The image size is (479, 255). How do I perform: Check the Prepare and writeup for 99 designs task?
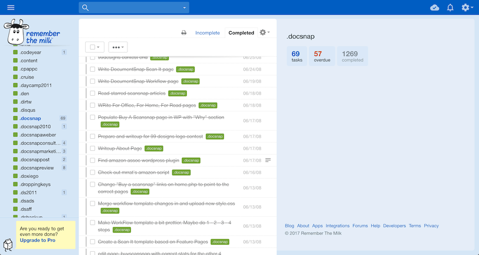click(92, 136)
